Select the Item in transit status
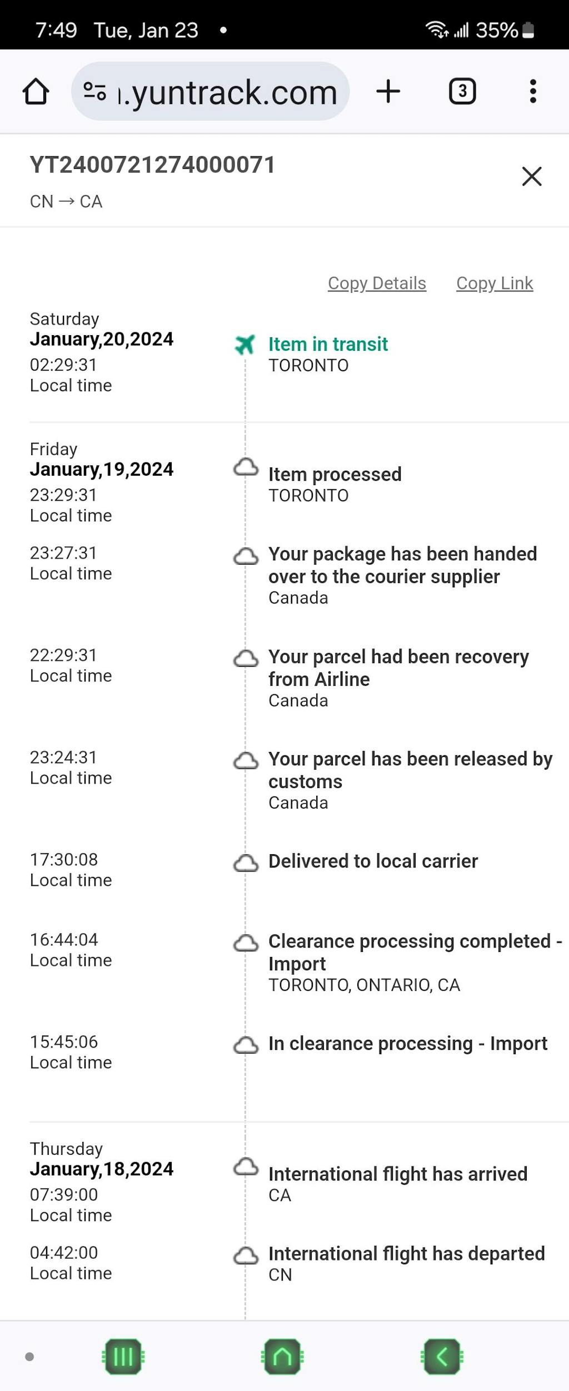569x1391 pixels. pos(328,345)
